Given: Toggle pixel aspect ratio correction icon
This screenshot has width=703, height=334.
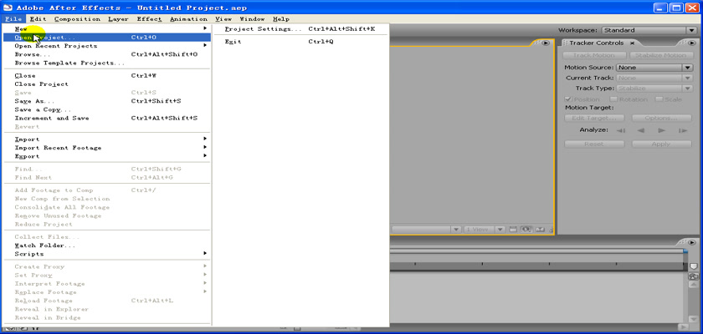Looking at the screenshot, I should tap(513, 230).
